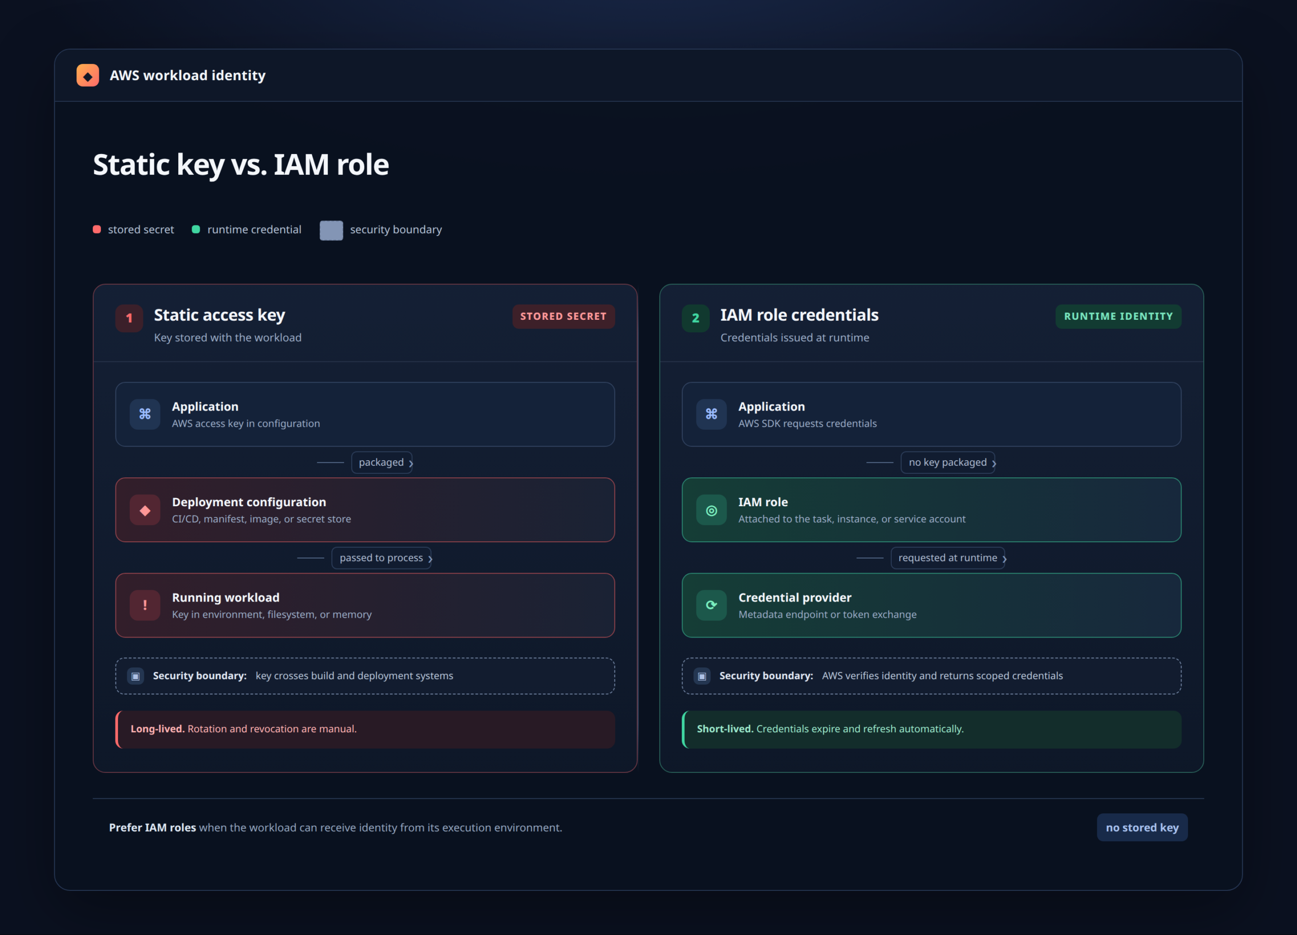Select the Deployment configuration card
The image size is (1297, 935).
[365, 509]
